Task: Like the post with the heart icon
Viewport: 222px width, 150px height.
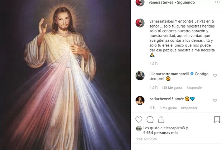Action: click(139, 120)
